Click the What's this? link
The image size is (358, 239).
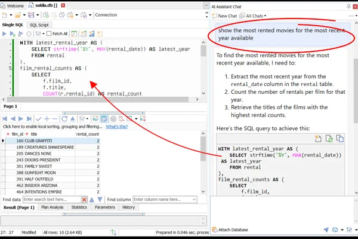[117, 127]
